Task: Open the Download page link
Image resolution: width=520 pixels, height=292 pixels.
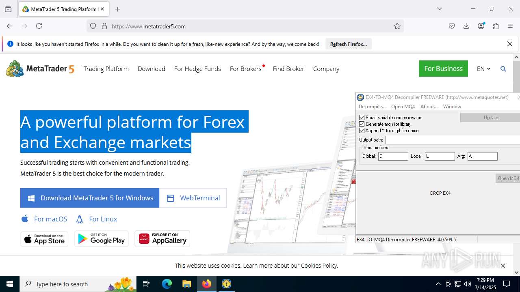Action: click(x=152, y=69)
